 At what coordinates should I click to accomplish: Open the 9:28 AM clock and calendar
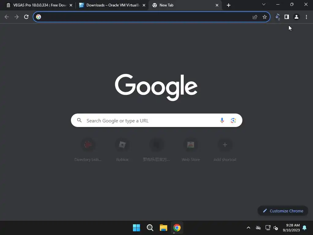[291, 228]
